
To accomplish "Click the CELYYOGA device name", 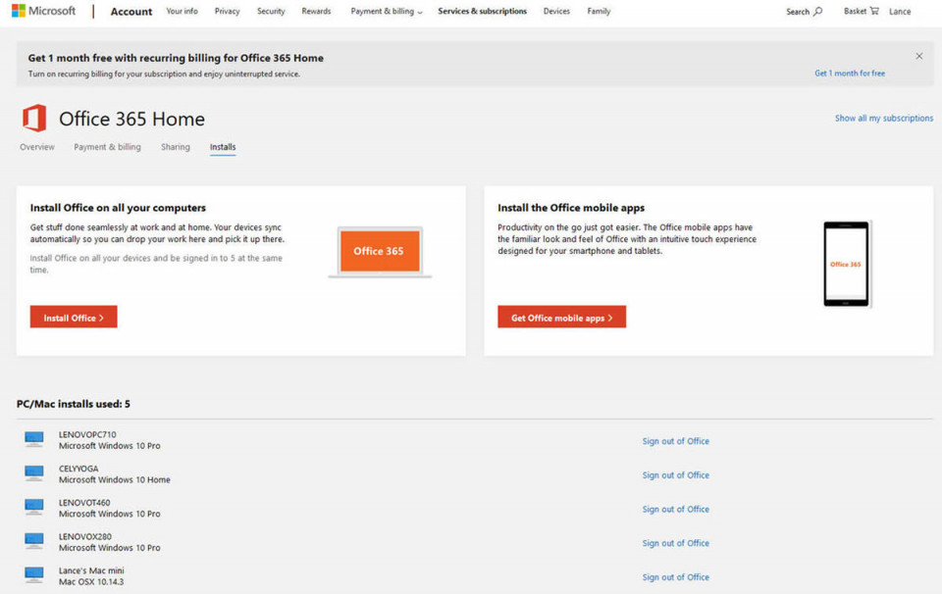I will point(78,469).
